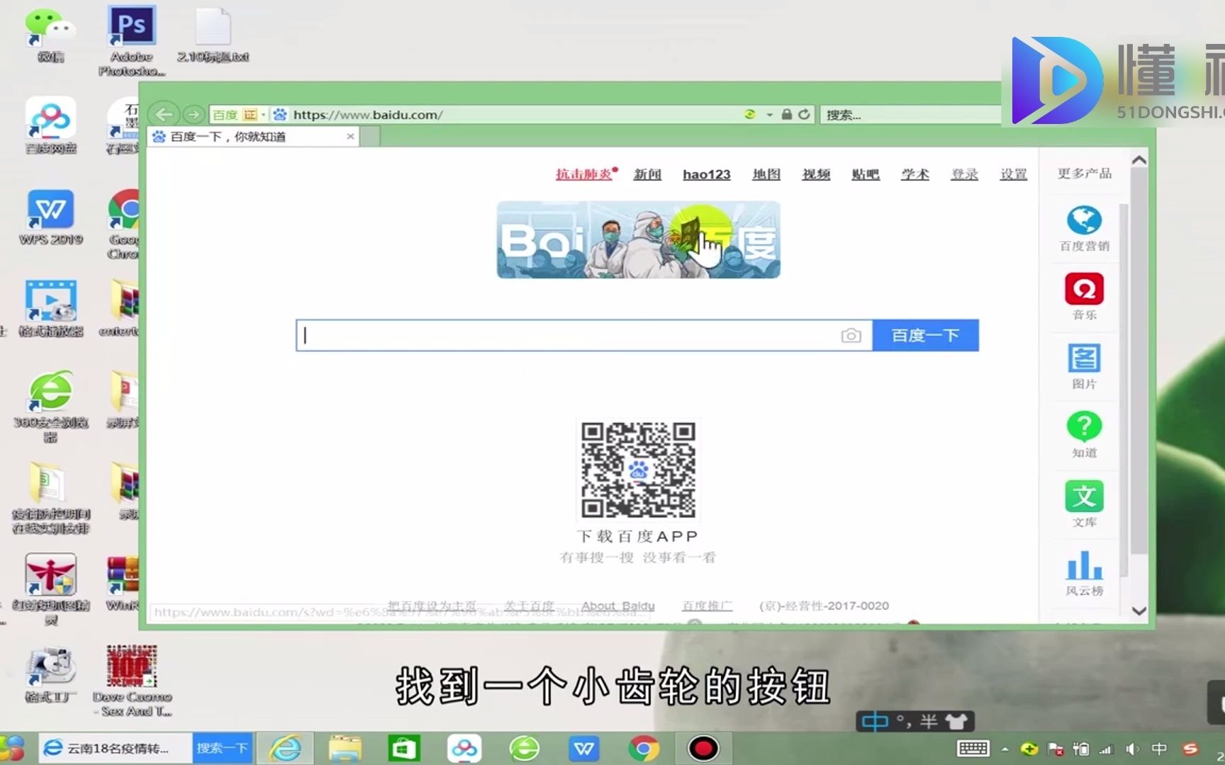
Task: Open the hao123 link
Action: (x=707, y=174)
